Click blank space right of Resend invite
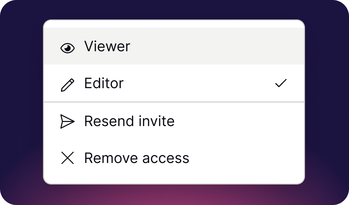Screen dimensions: 349x205 [239, 121]
